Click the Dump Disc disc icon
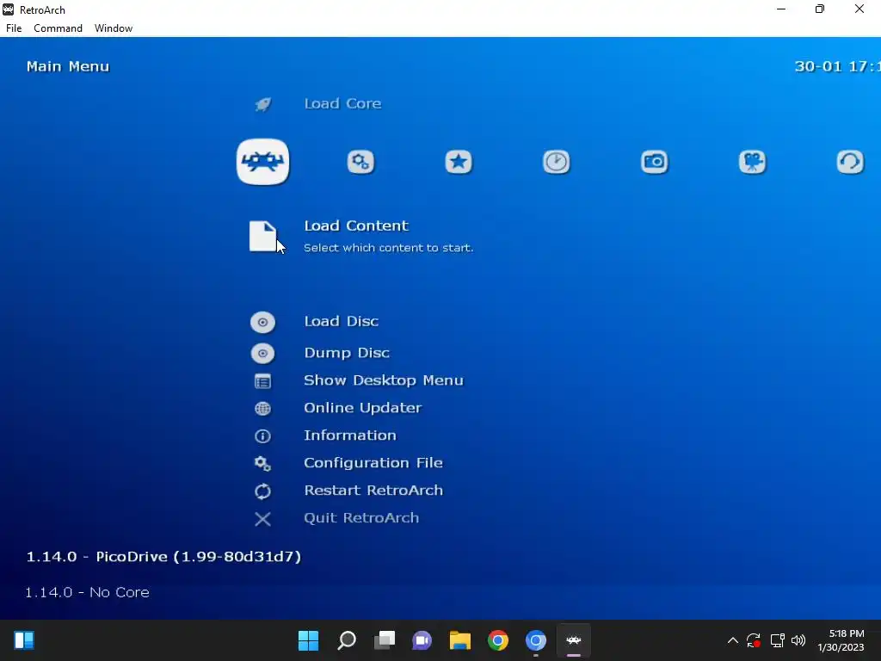The width and height of the screenshot is (881, 661). [262, 353]
